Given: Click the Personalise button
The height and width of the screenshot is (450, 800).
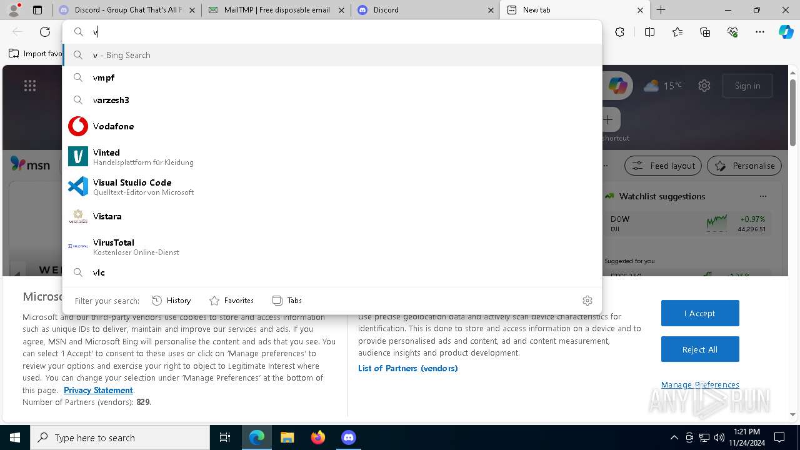Looking at the screenshot, I should pos(744,166).
